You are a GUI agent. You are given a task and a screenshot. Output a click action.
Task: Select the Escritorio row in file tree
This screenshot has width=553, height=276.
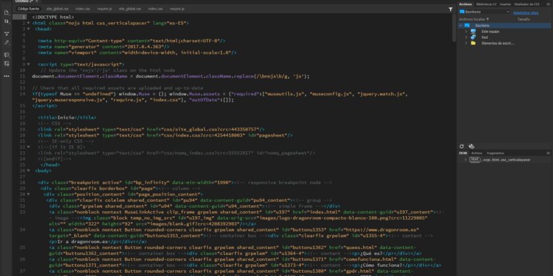coord(504,26)
